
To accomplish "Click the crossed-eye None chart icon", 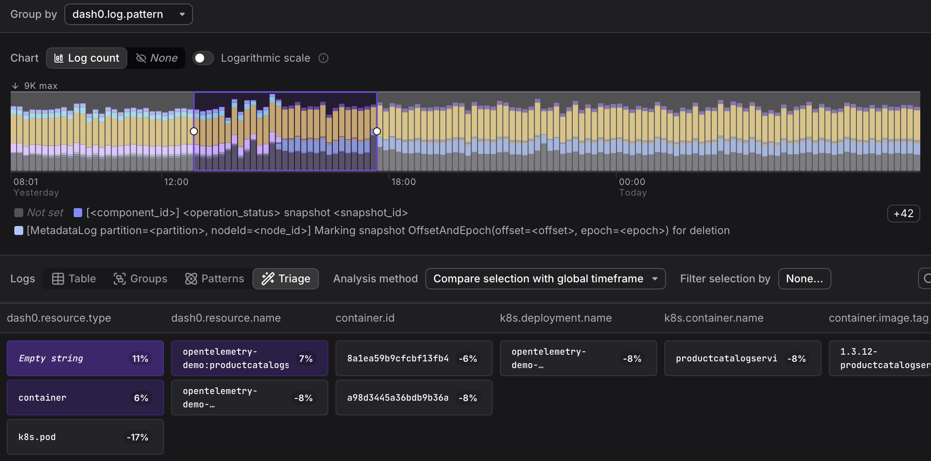I will pyautogui.click(x=141, y=58).
